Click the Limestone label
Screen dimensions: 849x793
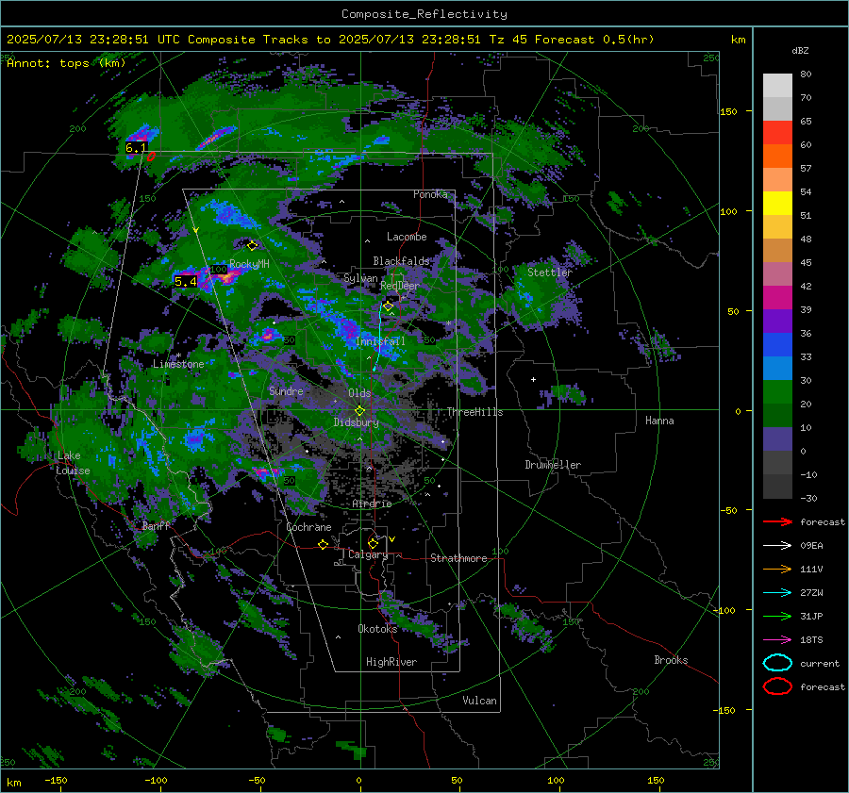tap(178, 364)
